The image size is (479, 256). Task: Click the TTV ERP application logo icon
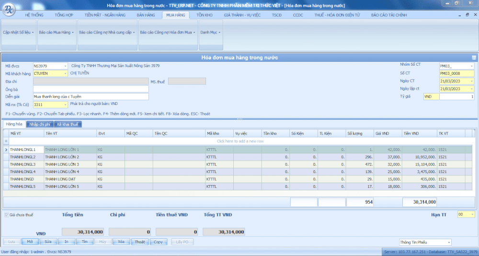pyautogui.click(x=9, y=9)
